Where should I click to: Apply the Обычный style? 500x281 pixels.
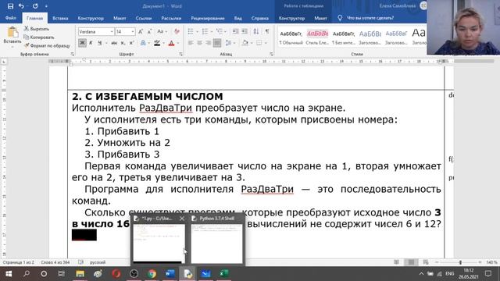tap(291, 37)
